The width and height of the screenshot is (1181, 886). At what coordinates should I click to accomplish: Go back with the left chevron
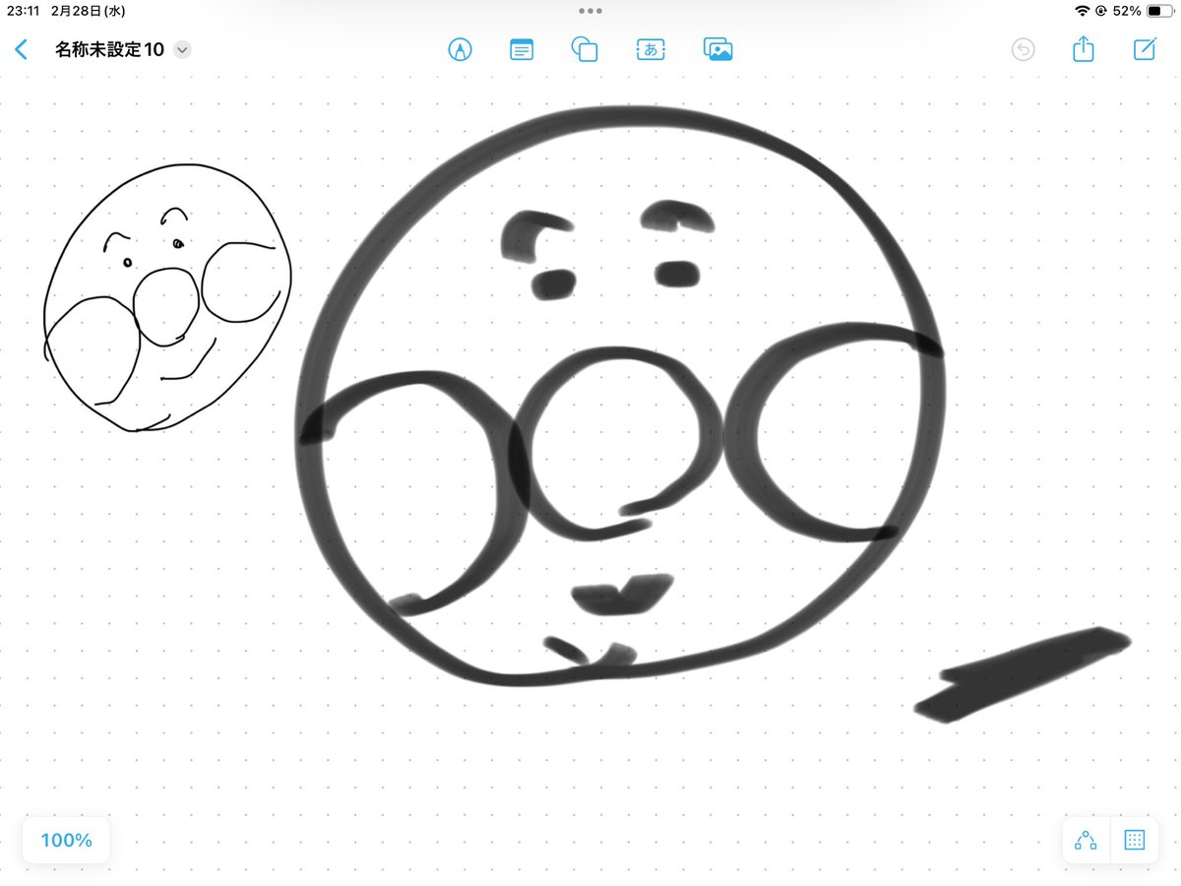coord(21,49)
